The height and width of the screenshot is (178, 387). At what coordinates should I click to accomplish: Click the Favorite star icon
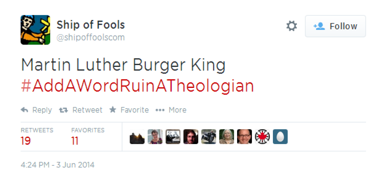[113, 110]
